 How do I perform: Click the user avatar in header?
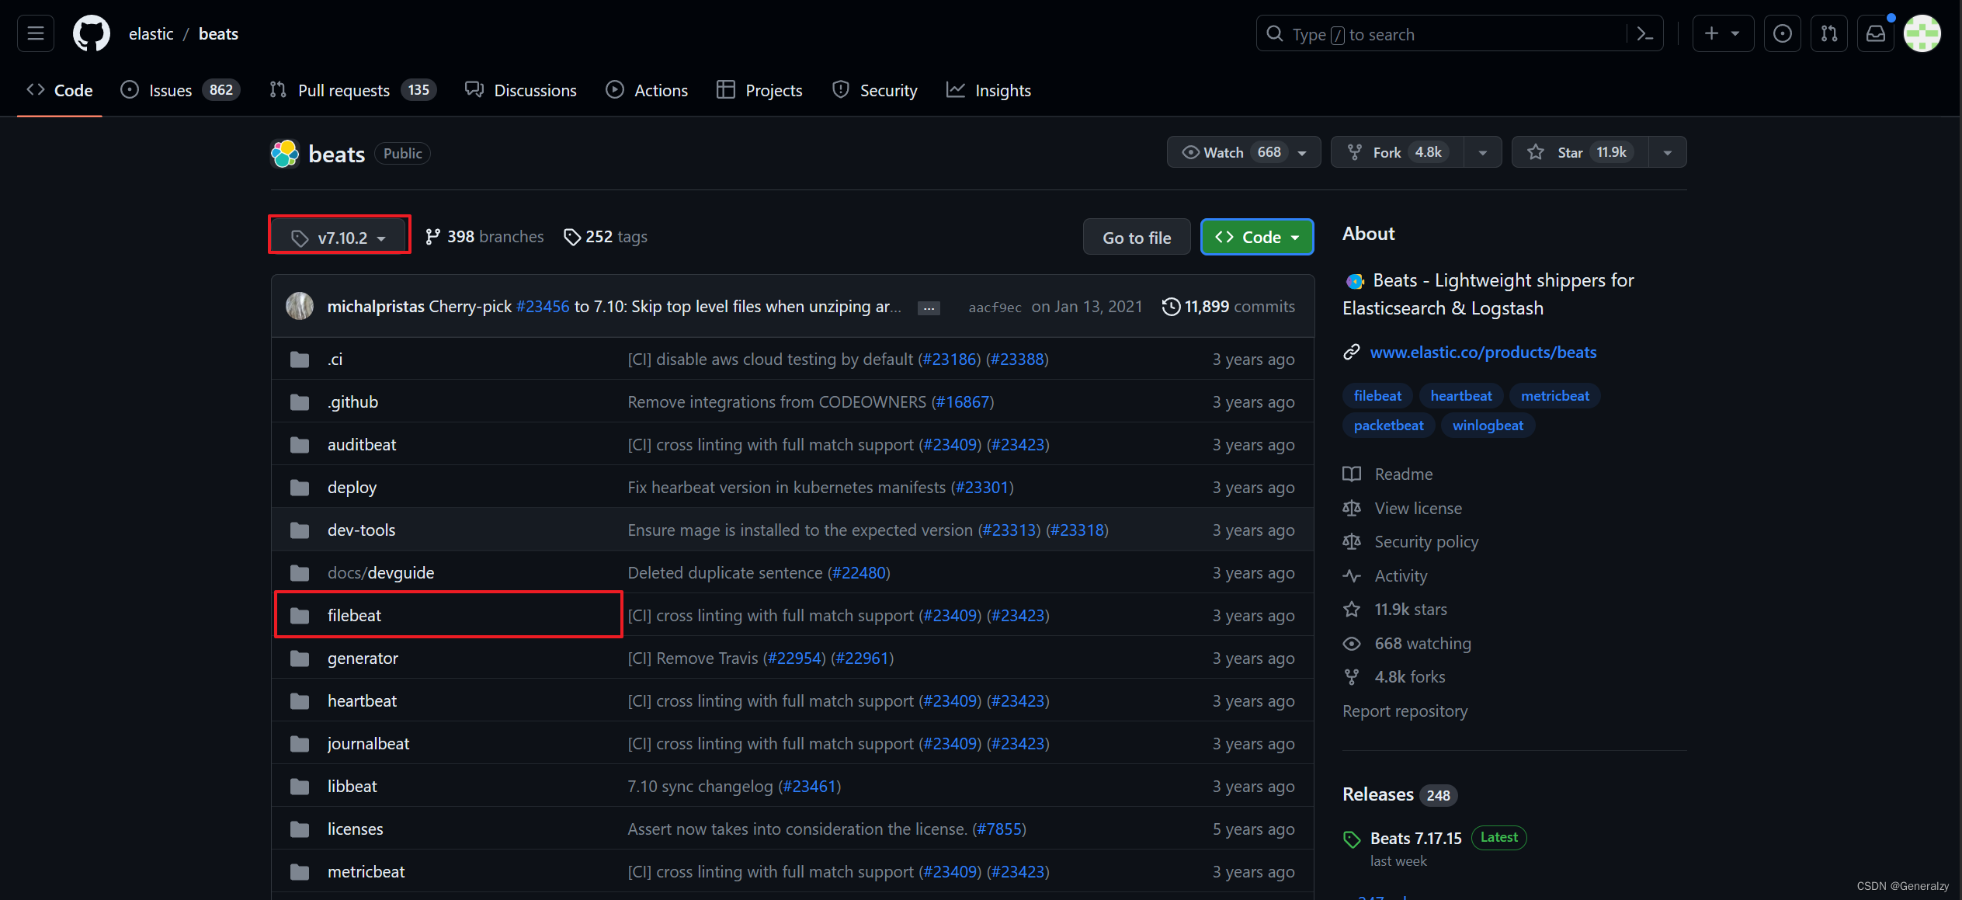coord(1922,33)
